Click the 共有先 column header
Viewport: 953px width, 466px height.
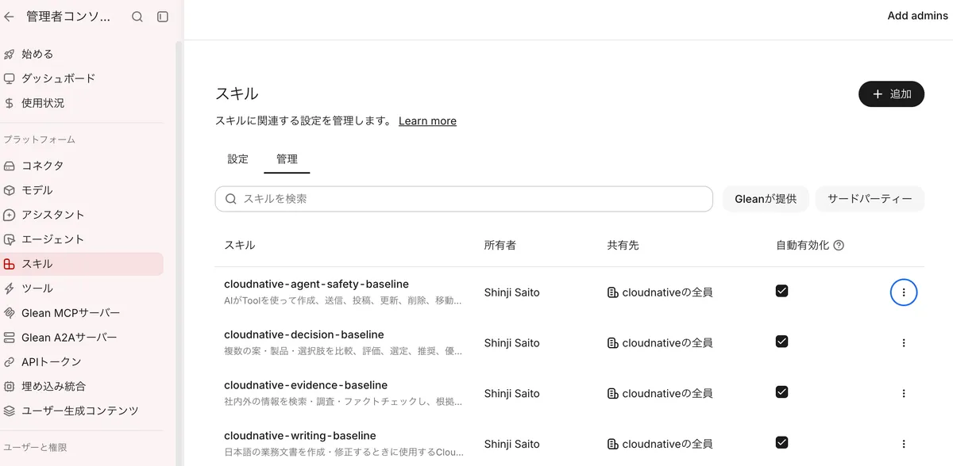point(623,246)
